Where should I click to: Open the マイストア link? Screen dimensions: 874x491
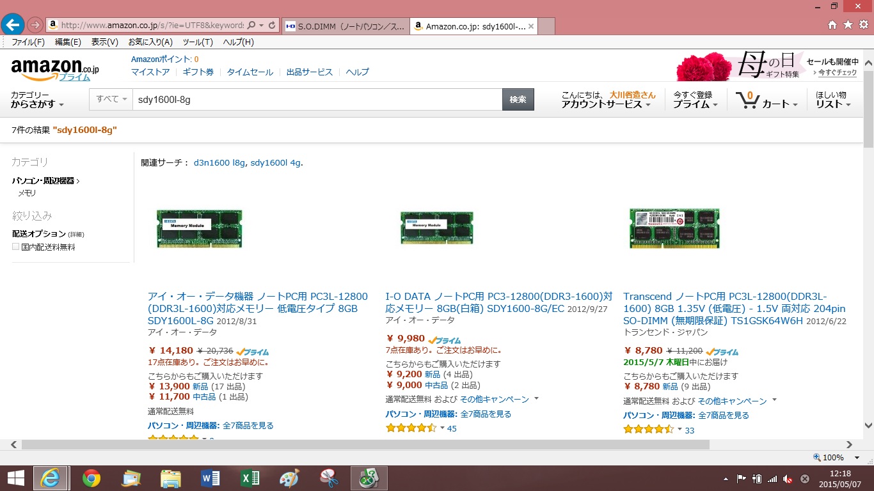[150, 72]
